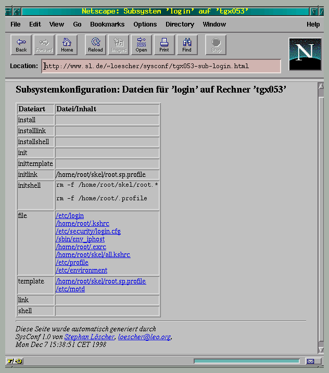Viewport: 329px width, 373px height.
Task: Click the 'Dateiart' table header
Action: point(32,109)
